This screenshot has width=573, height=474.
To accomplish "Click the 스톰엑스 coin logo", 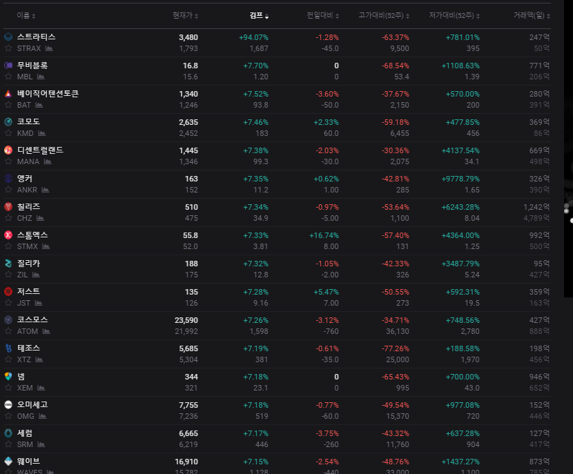I will click(x=8, y=235).
